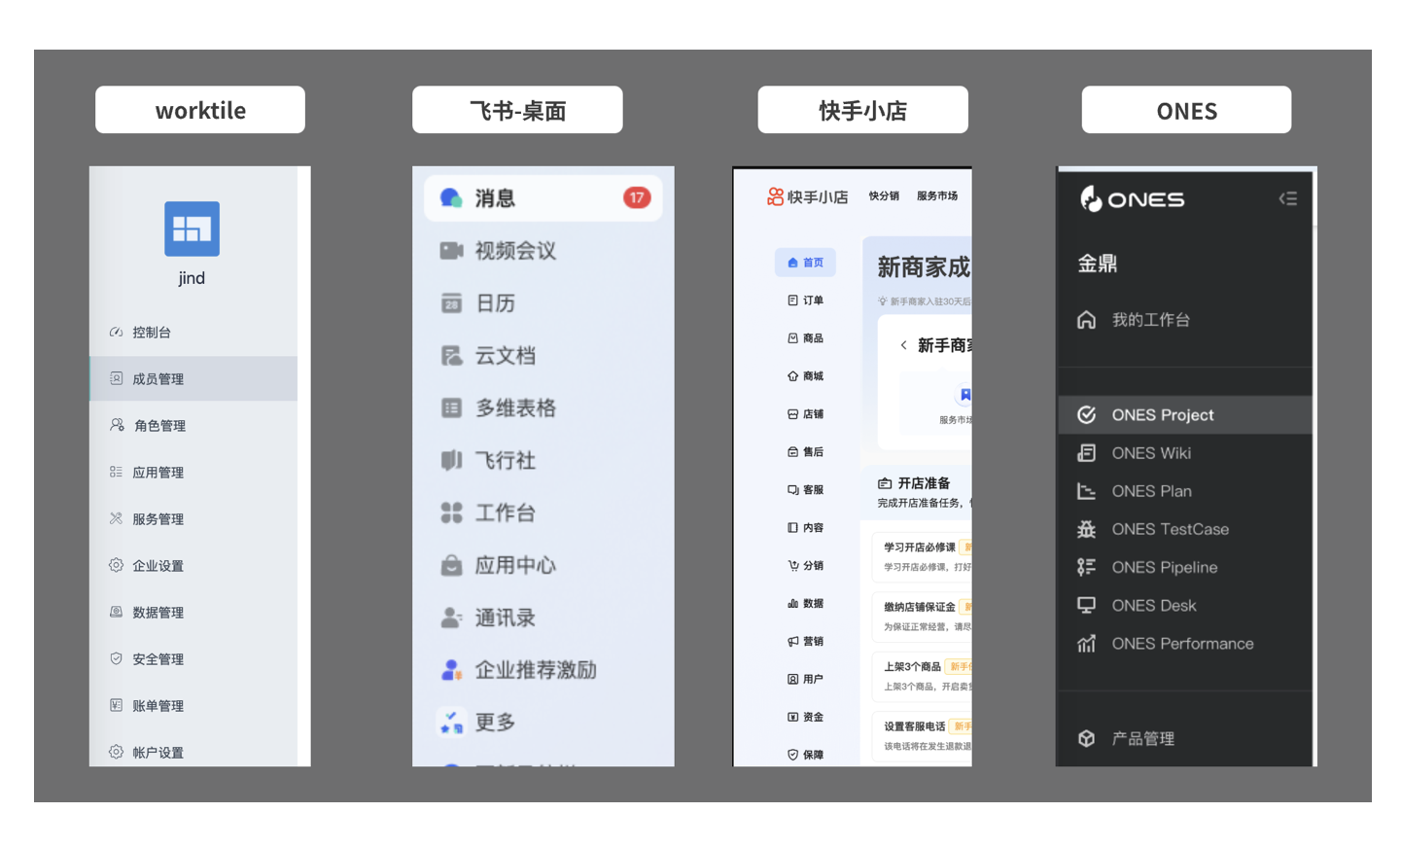Viewport: 1402px width, 848px height.
Task: Click the 快分销 link in top bar
Action: [883, 196]
